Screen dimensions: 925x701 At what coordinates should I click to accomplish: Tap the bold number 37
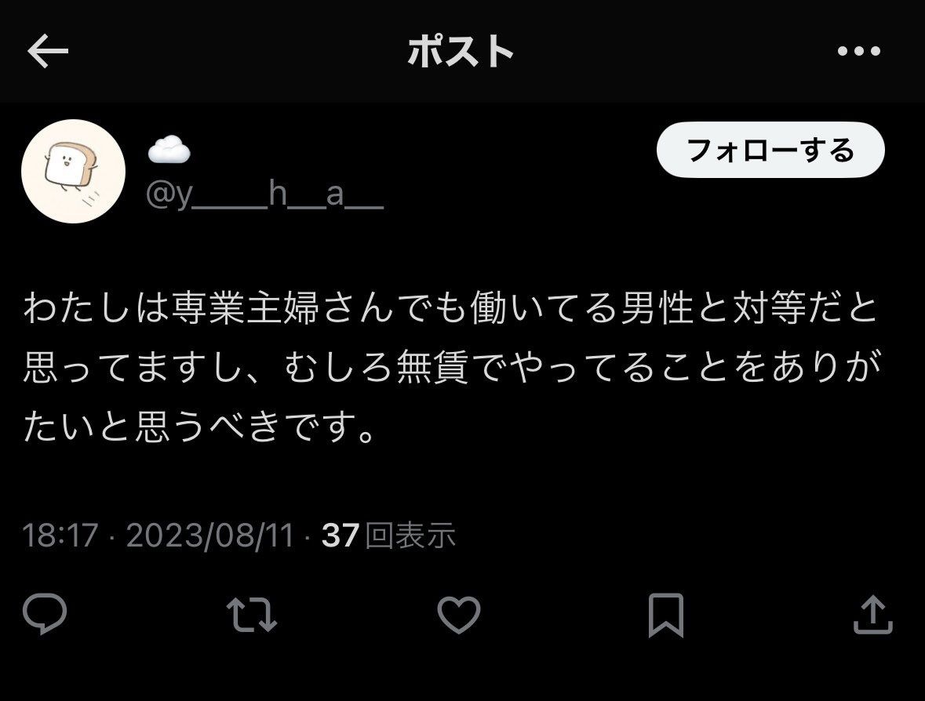341,536
